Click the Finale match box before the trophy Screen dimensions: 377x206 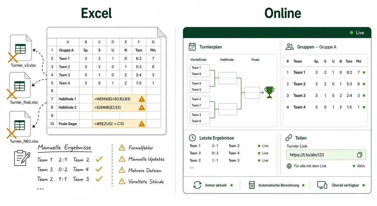252,93
